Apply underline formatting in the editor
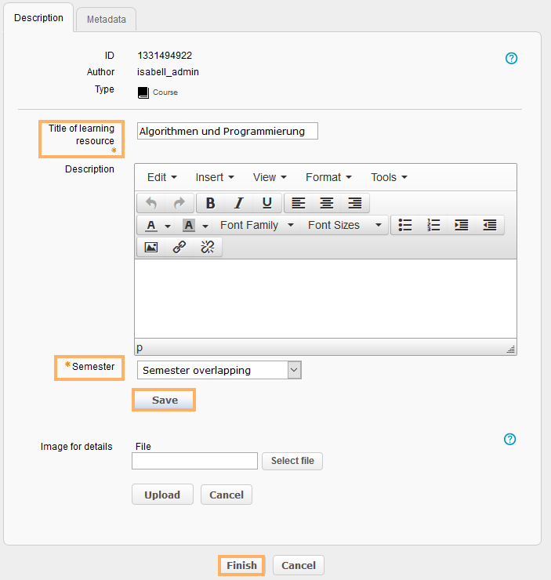Image resolution: width=551 pixels, height=580 pixels. (267, 203)
